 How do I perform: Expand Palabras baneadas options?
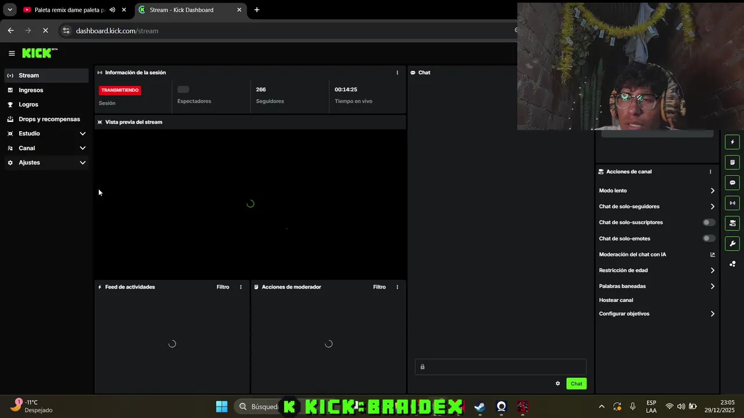pos(713,286)
